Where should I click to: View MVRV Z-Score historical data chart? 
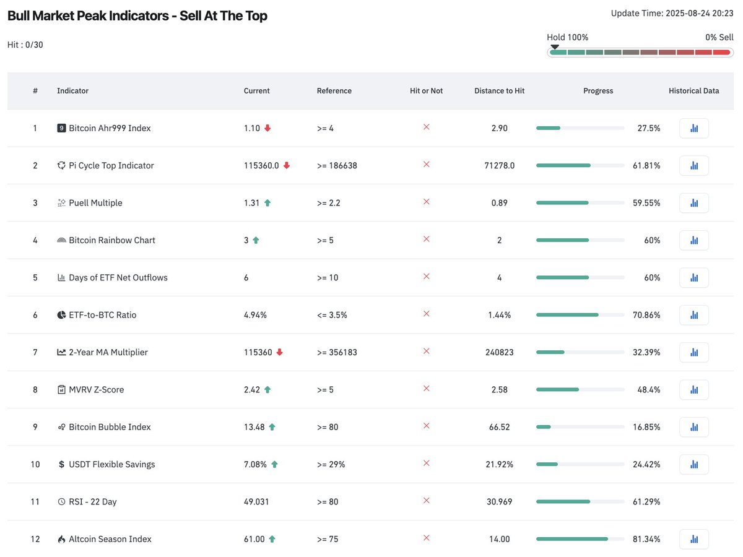tap(694, 389)
